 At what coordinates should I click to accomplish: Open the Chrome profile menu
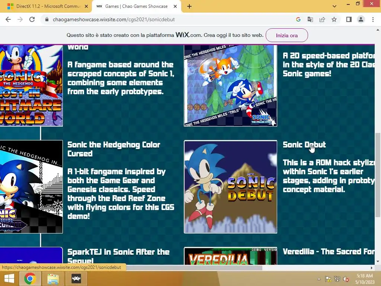click(x=361, y=19)
